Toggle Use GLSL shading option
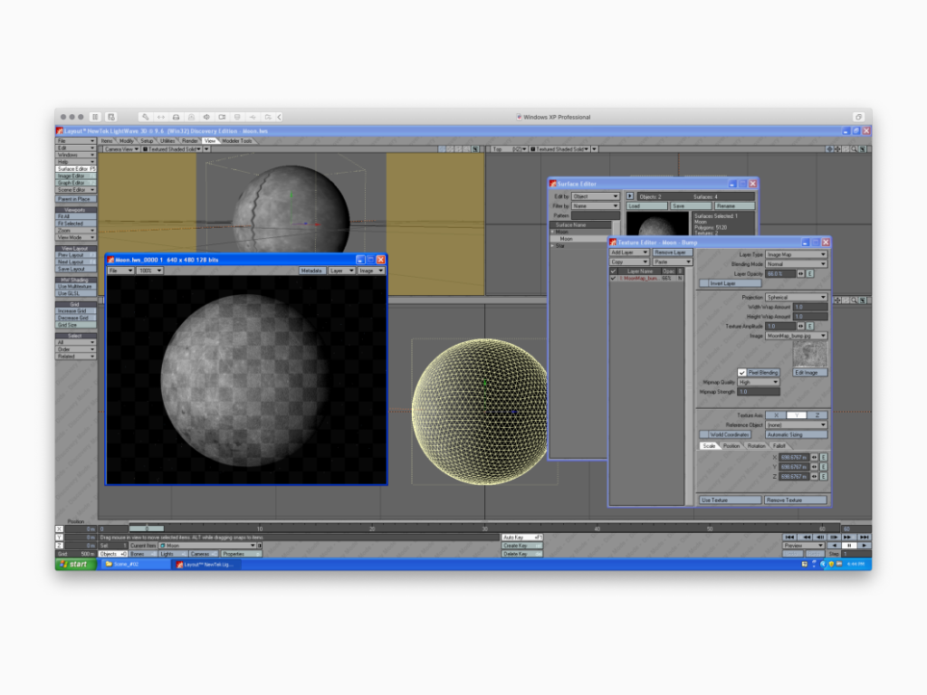Image resolution: width=927 pixels, height=695 pixels. (x=76, y=293)
